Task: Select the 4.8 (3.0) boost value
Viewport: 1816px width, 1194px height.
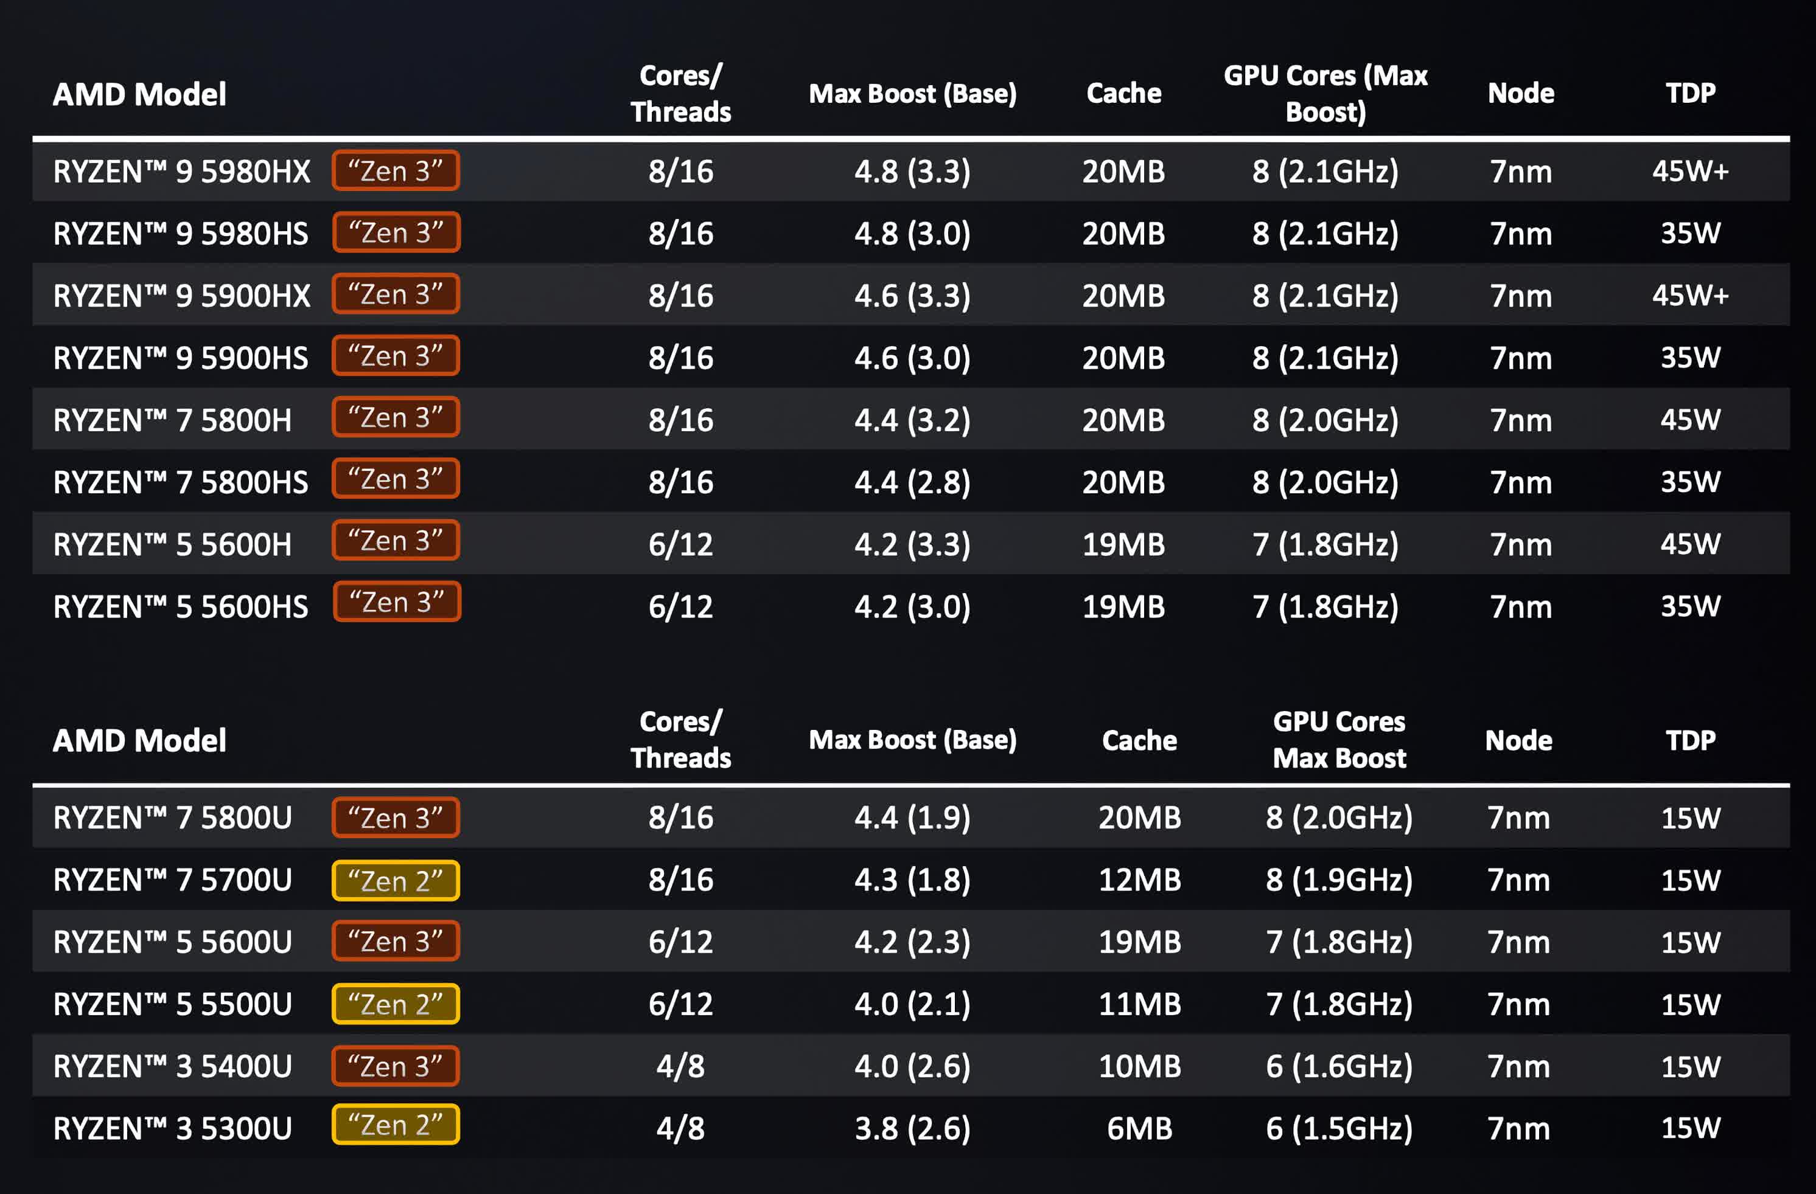Action: [x=913, y=234]
